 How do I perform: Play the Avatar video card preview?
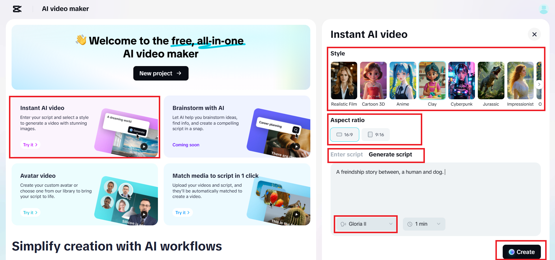pos(144,214)
